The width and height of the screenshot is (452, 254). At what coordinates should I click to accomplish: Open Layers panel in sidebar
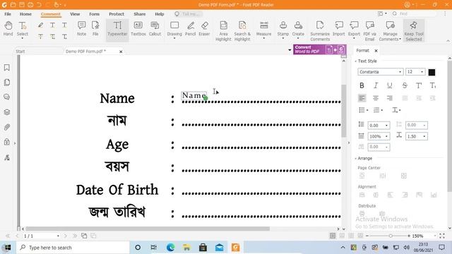(7, 112)
